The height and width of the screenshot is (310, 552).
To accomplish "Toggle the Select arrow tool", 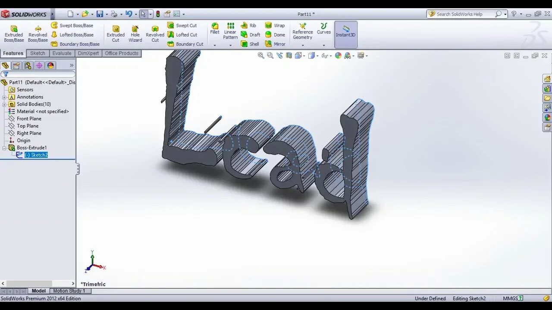I will 143,14.
